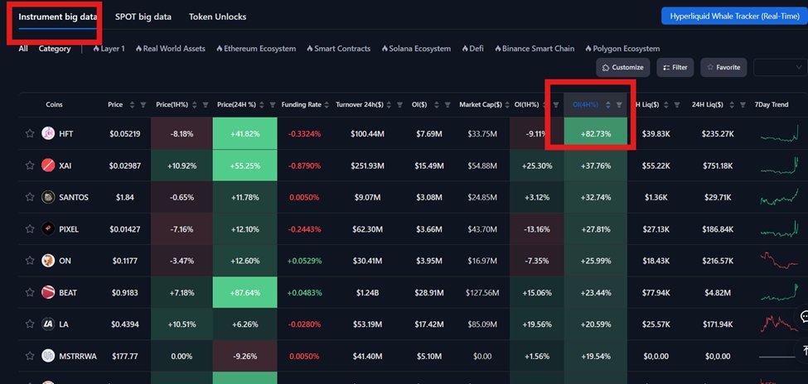The image size is (808, 384).
Task: Filter by Real World Assets category
Action: click(171, 48)
